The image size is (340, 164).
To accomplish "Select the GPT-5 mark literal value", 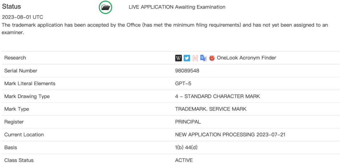I will coord(183,83).
